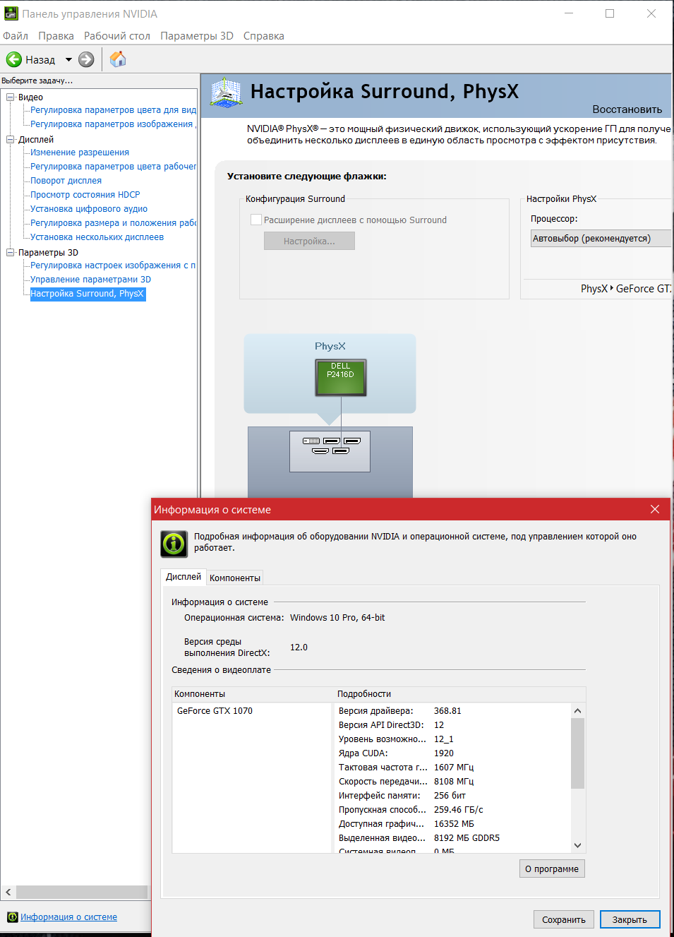Close the Информация о системе dialog
This screenshot has height=937, width=674.
[x=654, y=509]
